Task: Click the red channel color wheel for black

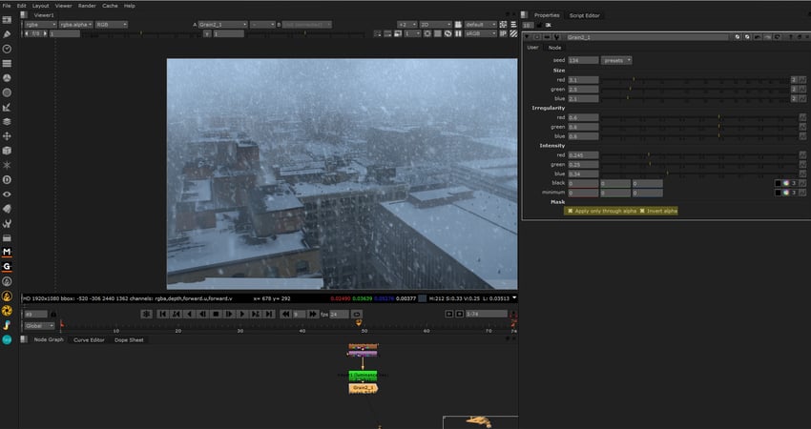Action: 786,183
